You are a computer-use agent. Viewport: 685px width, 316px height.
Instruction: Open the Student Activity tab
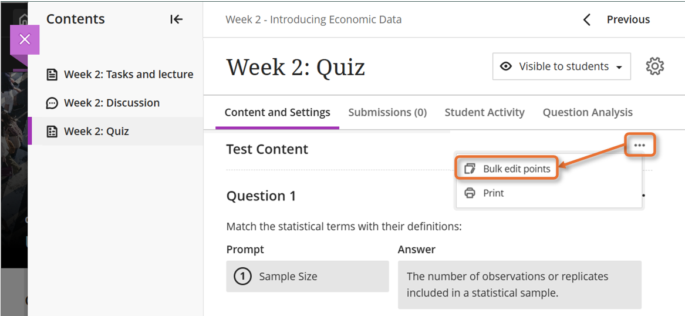point(484,112)
